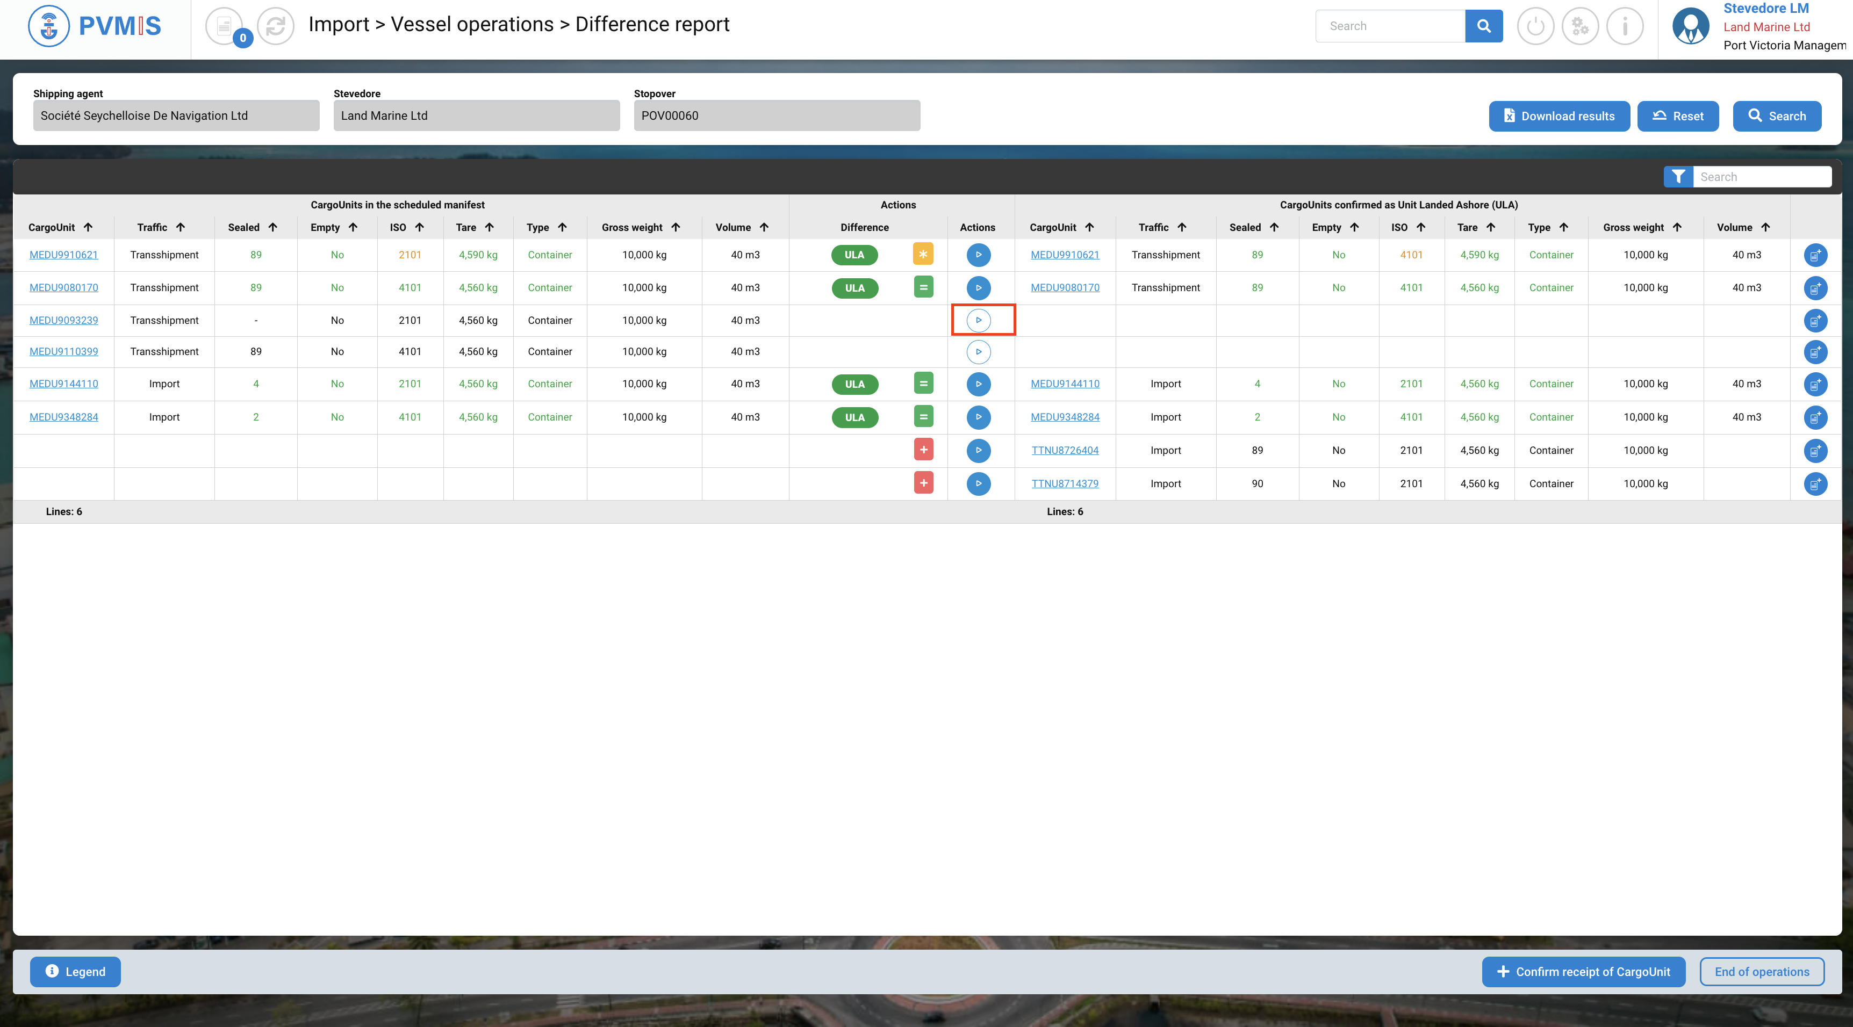
Task: Click yellow asterisk difference icon for MEDU9910621
Action: 923,254
